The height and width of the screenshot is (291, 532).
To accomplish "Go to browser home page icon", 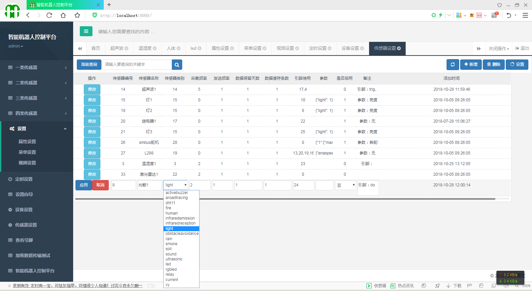I will coord(63,15).
